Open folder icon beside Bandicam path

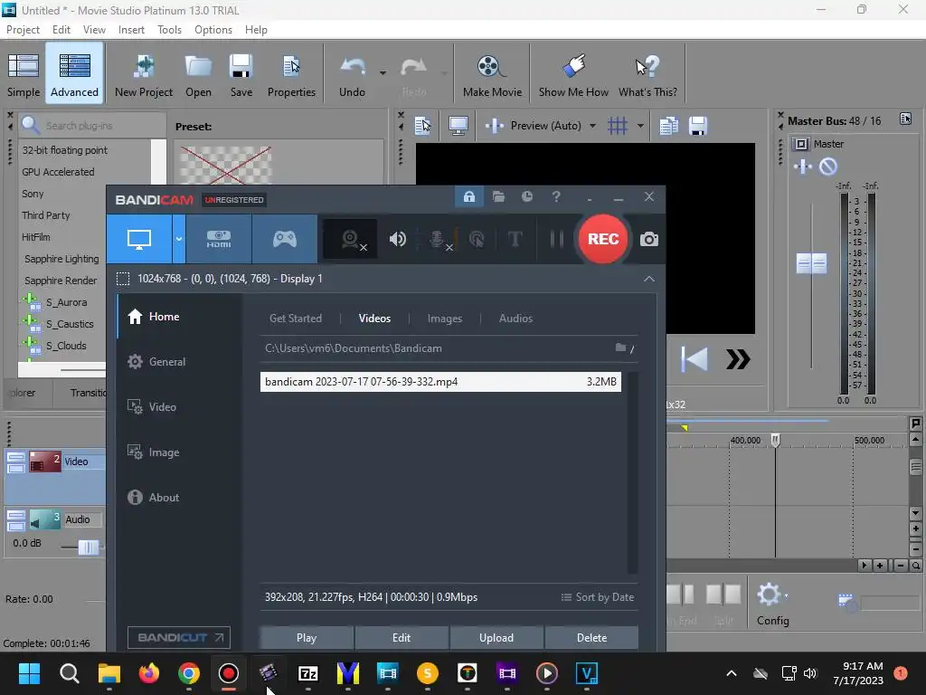click(x=620, y=347)
